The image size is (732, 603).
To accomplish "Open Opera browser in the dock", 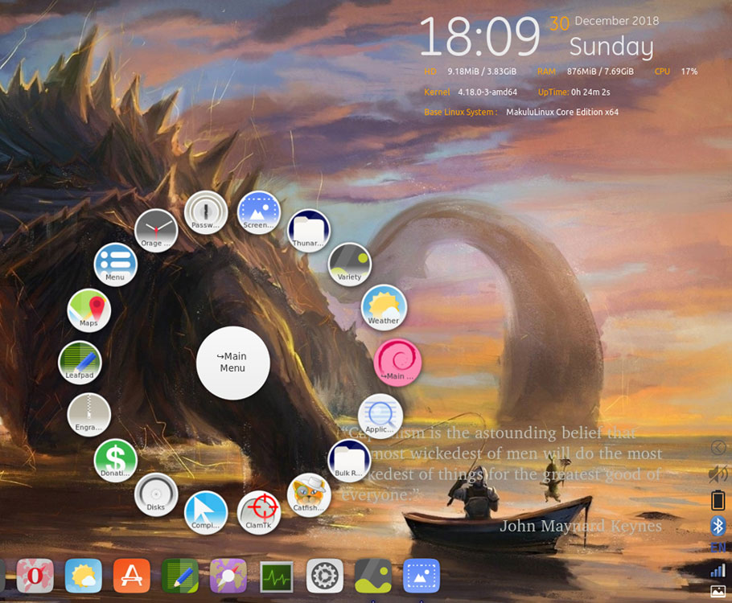I will coord(35,576).
